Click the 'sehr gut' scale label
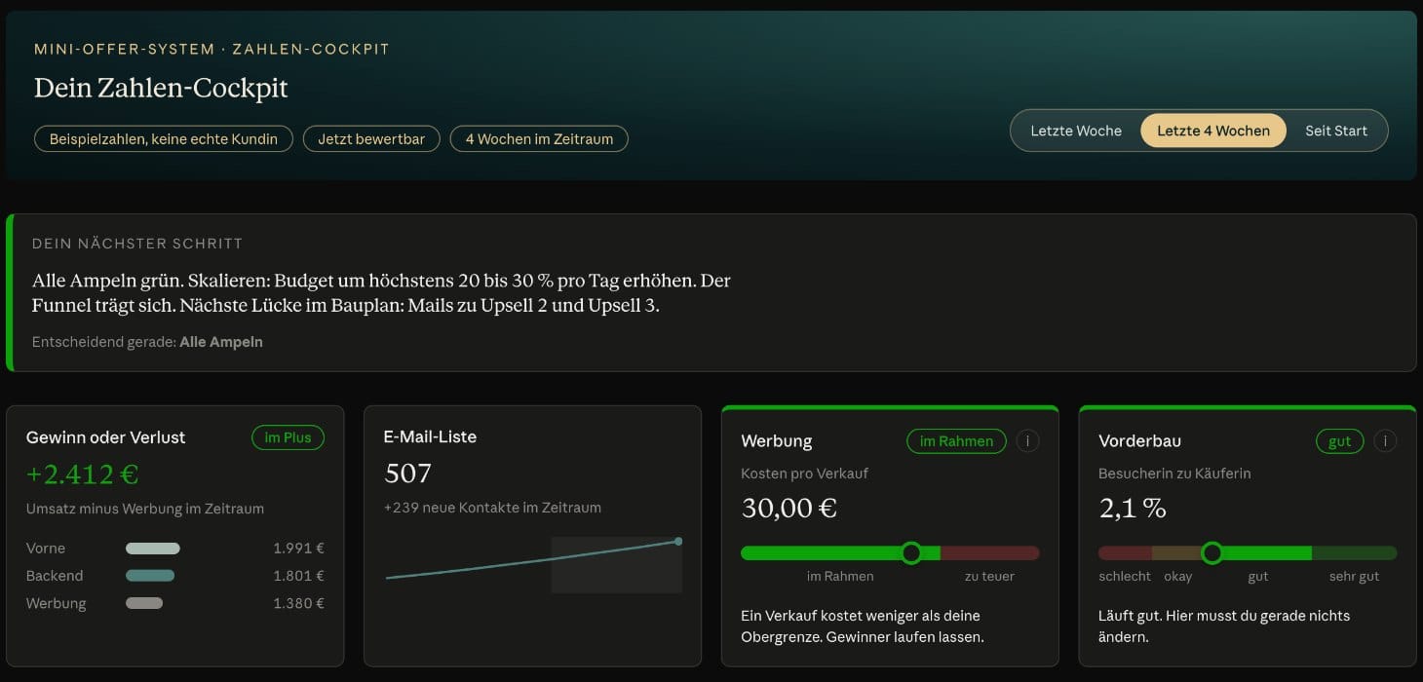This screenshot has width=1423, height=682. pyautogui.click(x=1354, y=576)
